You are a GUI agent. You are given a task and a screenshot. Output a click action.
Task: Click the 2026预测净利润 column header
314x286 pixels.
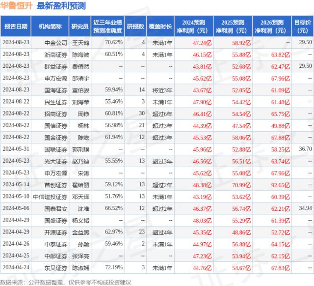272,27
